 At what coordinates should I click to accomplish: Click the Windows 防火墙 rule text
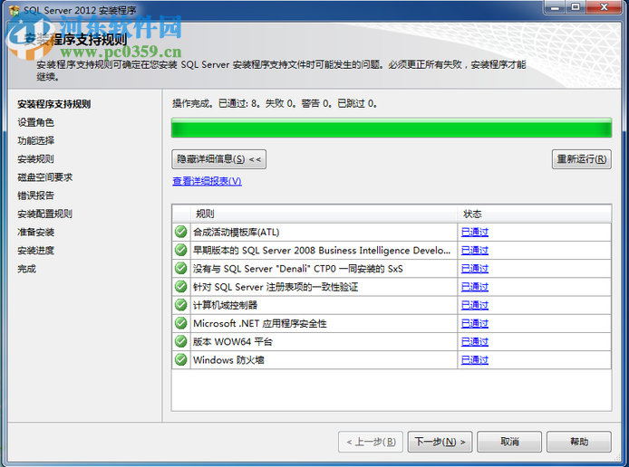228,360
